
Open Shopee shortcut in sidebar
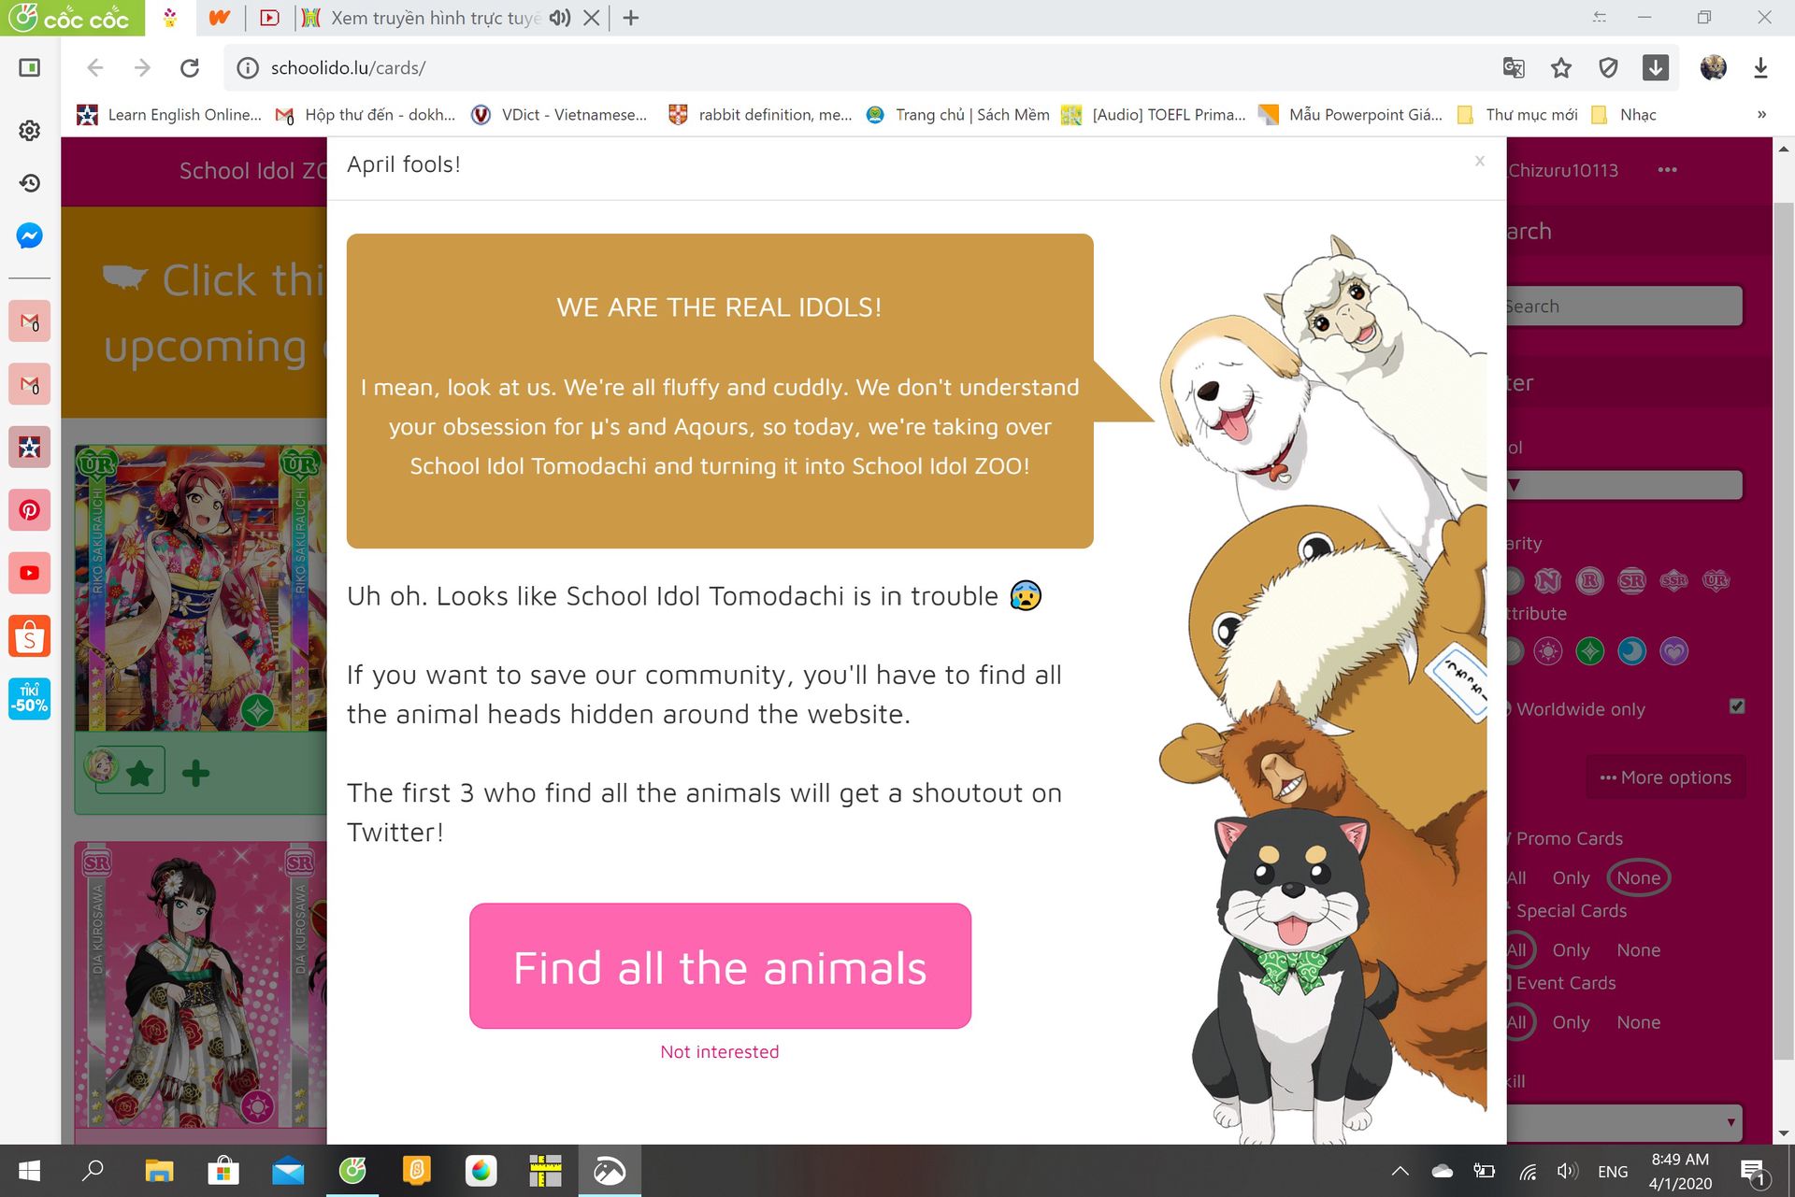point(29,636)
